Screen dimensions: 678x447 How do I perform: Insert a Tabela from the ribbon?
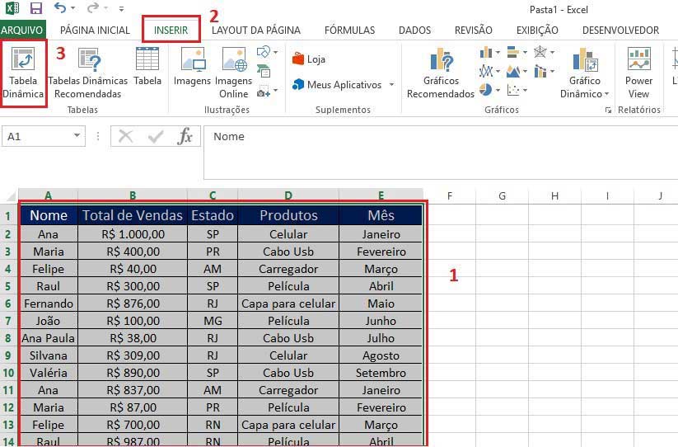[147, 73]
